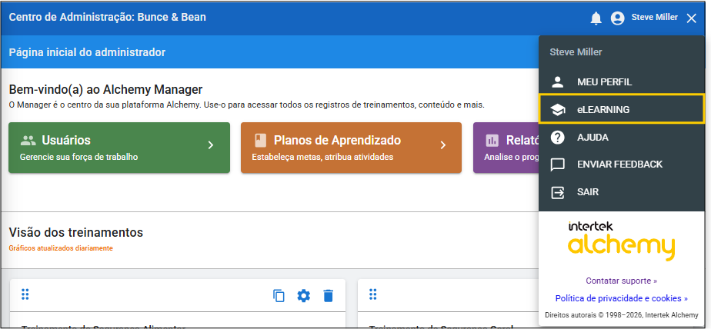Choose AJUDA in the user menu

(x=592, y=137)
